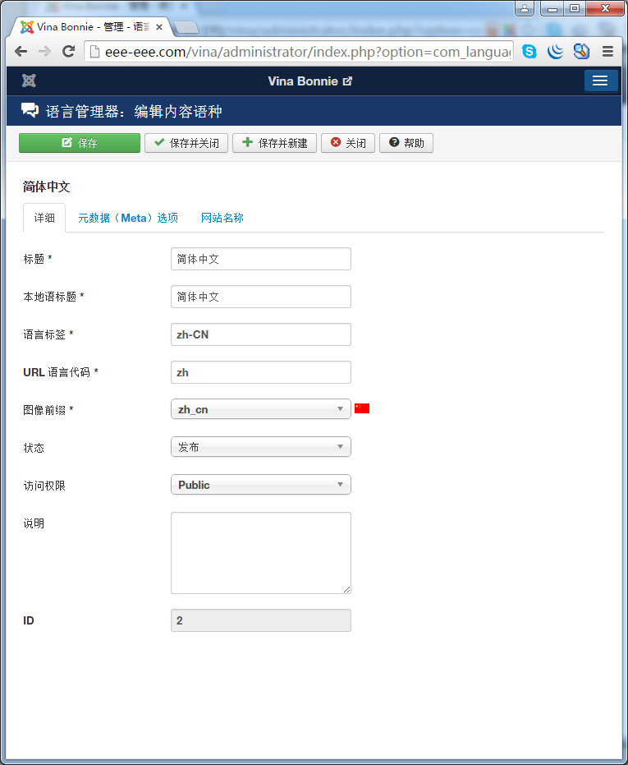The height and width of the screenshot is (765, 628).
Task: Click the Chrome user profile icon
Action: [x=525, y=8]
